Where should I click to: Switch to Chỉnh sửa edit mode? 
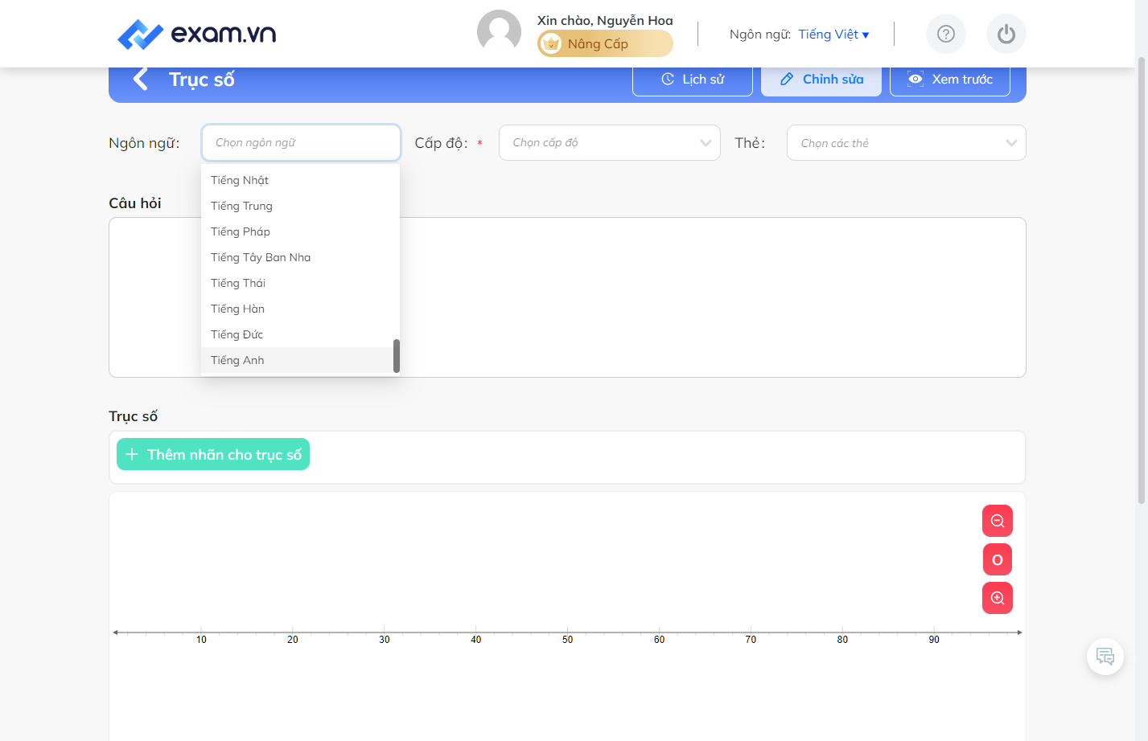point(821,80)
